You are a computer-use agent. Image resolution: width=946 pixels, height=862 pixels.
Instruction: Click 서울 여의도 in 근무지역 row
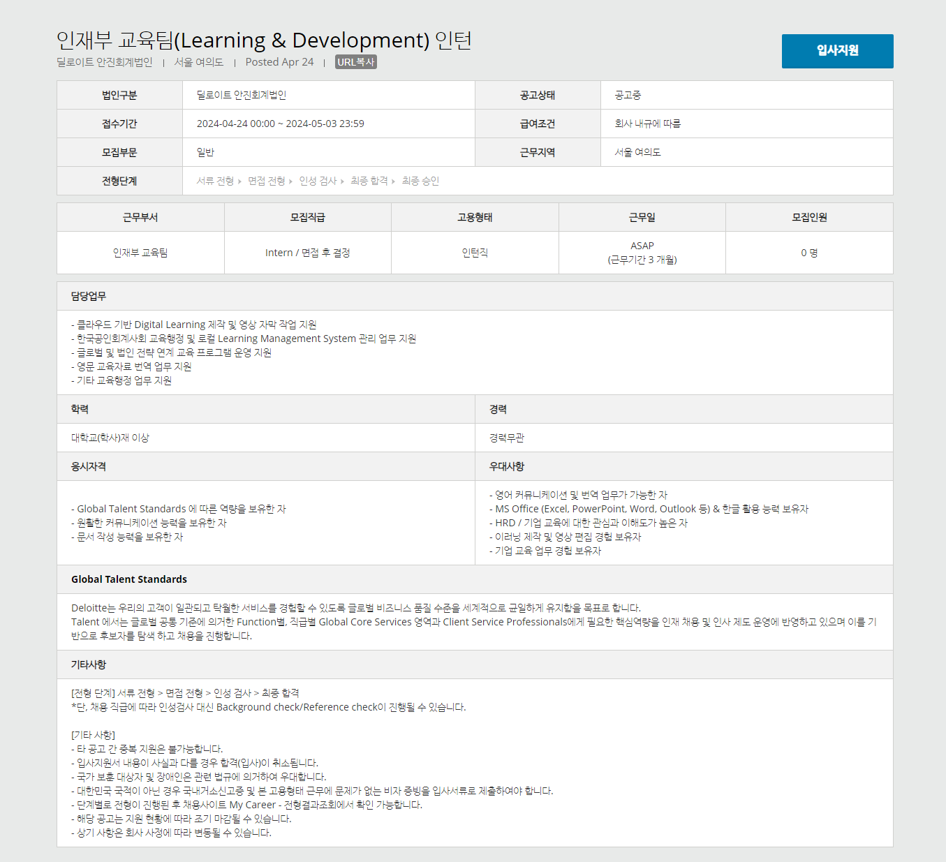pos(638,152)
